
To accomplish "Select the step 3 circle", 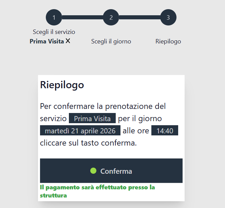I will coord(168,17).
